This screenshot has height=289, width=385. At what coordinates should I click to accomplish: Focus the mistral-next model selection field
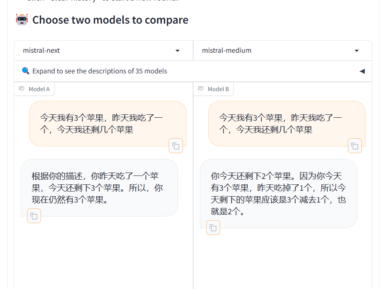(93, 51)
